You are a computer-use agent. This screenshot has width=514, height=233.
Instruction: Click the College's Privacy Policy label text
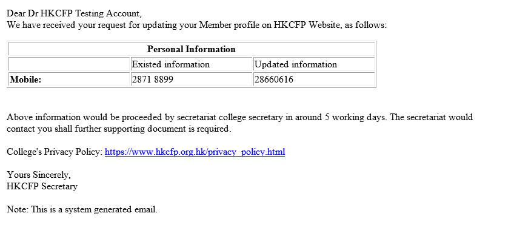pos(55,152)
